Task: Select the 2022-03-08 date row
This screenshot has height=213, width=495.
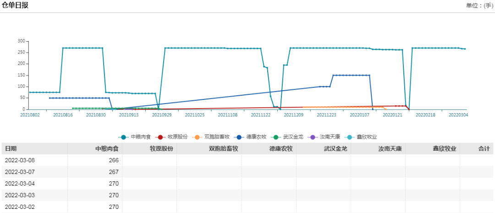Action: point(20,160)
